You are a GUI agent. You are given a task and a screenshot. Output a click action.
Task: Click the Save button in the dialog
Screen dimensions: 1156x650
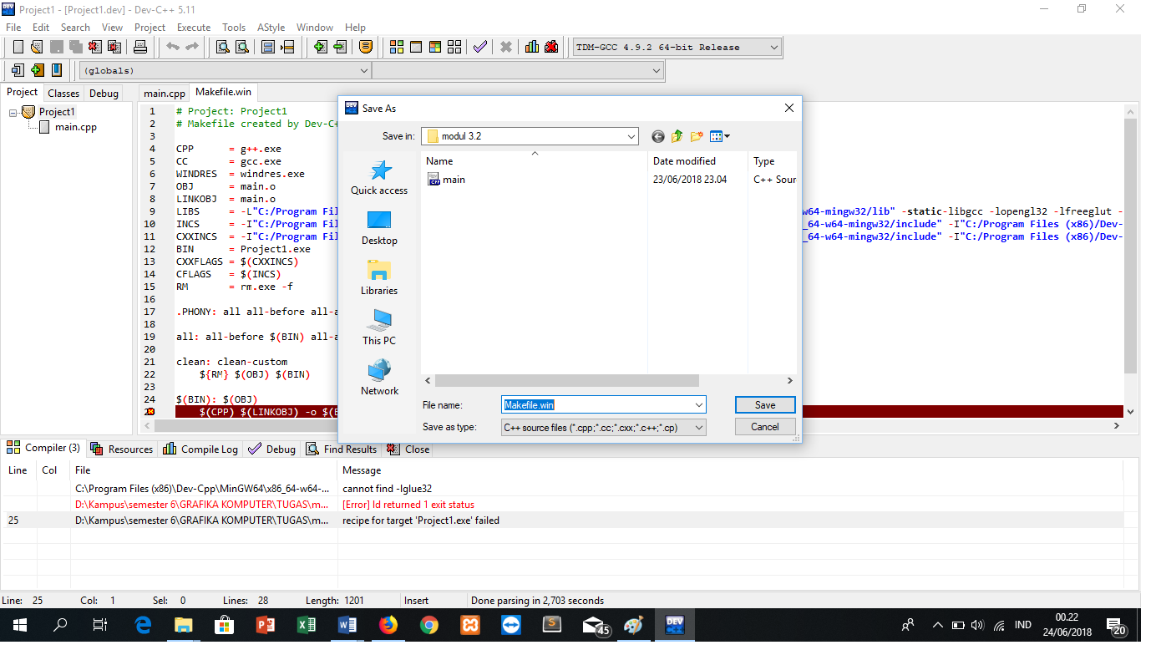click(765, 405)
